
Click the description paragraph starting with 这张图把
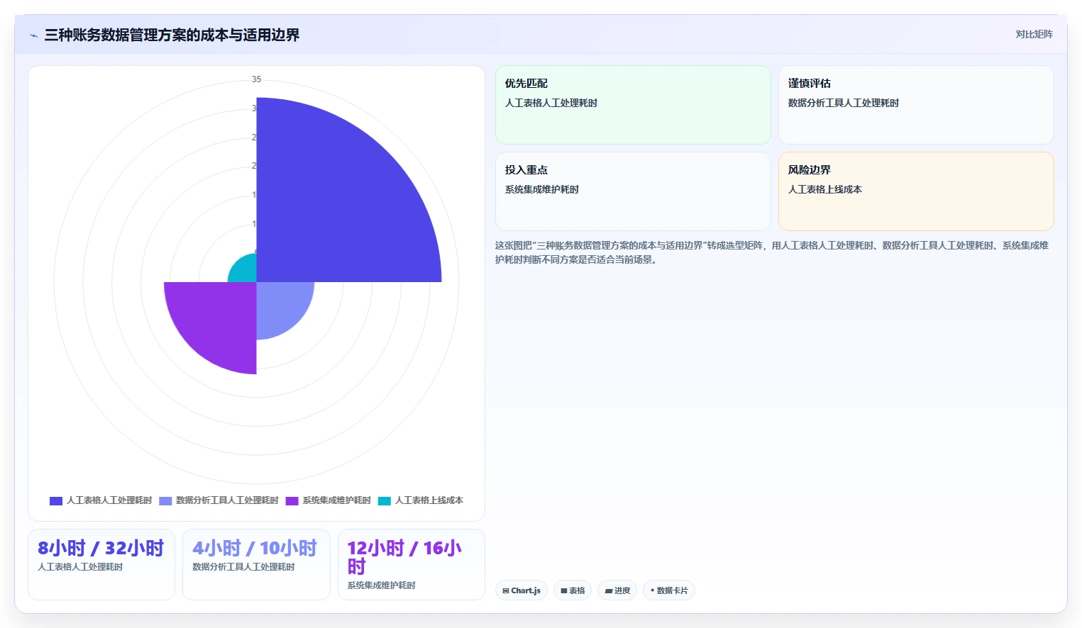[x=772, y=252]
